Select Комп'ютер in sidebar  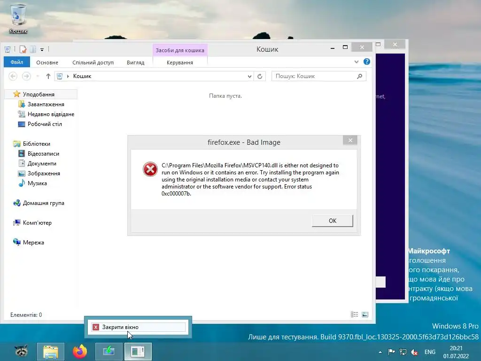click(37, 222)
